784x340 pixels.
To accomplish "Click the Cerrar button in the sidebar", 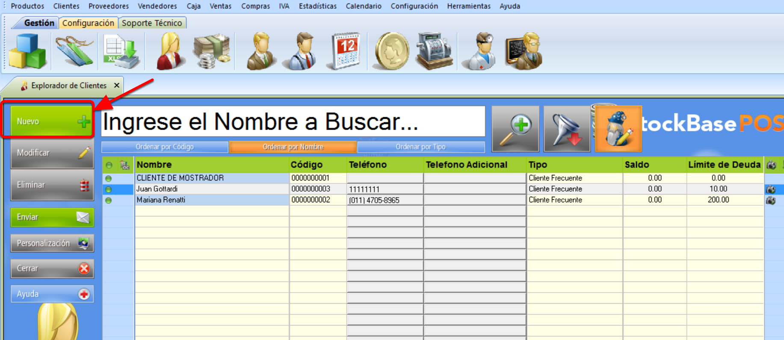I will [x=52, y=269].
